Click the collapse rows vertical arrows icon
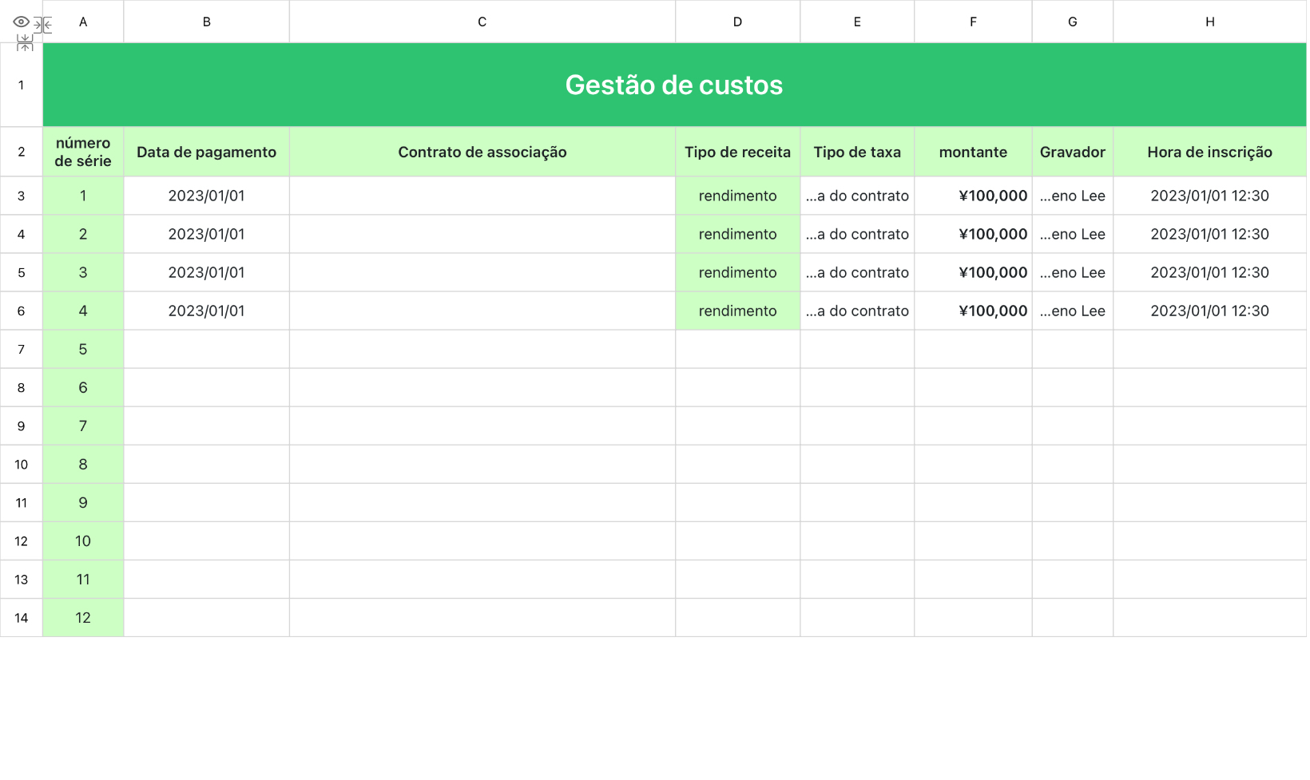This screenshot has width=1310, height=780. (x=25, y=43)
